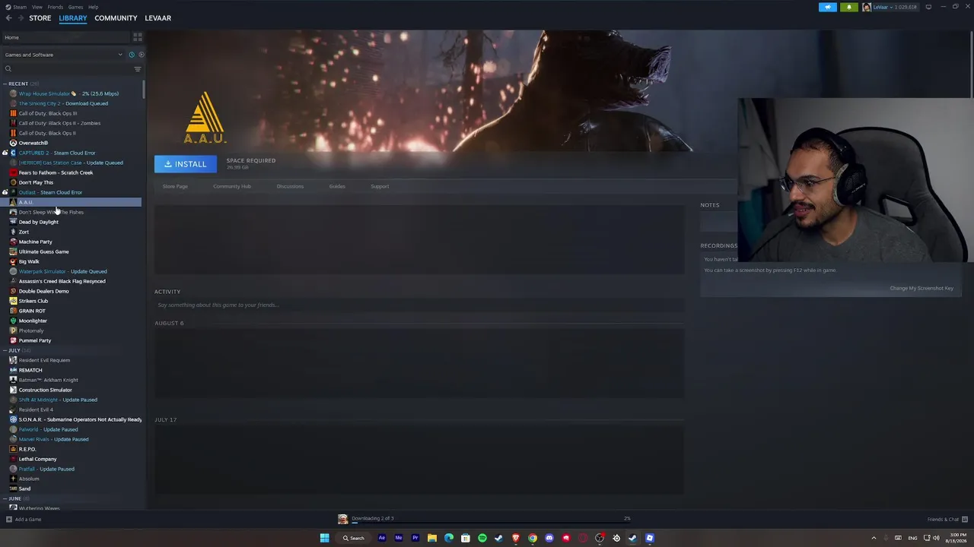The width and height of the screenshot is (974, 547).
Task: Go back with the navigation arrow
Action: pyautogui.click(x=9, y=18)
